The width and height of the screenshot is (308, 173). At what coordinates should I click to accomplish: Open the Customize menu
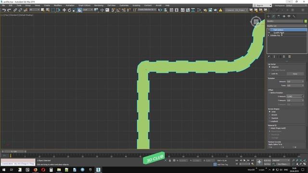click(124, 5)
